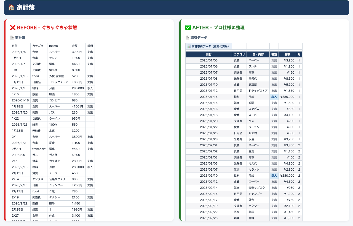
Task: Click the '店・内容' column header in AFTER table
Action: pos(258,55)
